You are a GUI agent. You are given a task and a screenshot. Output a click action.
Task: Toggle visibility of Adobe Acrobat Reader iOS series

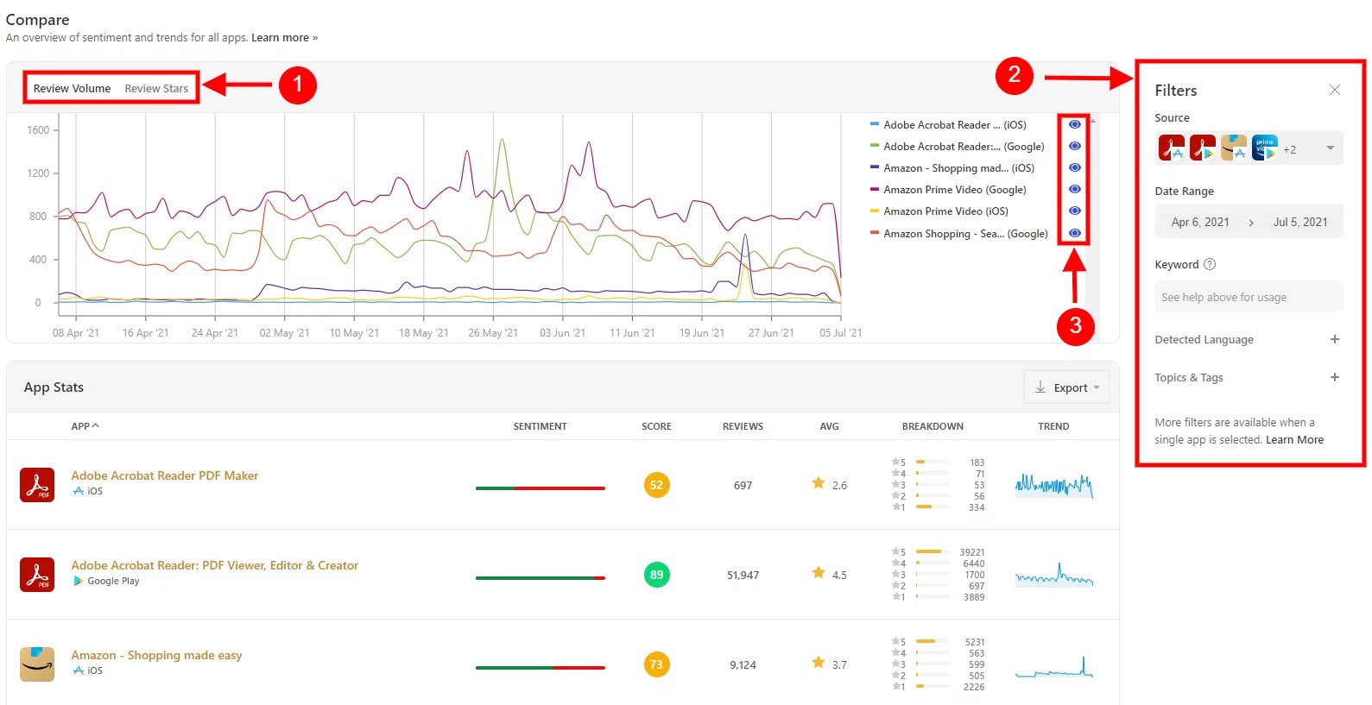pos(1075,124)
